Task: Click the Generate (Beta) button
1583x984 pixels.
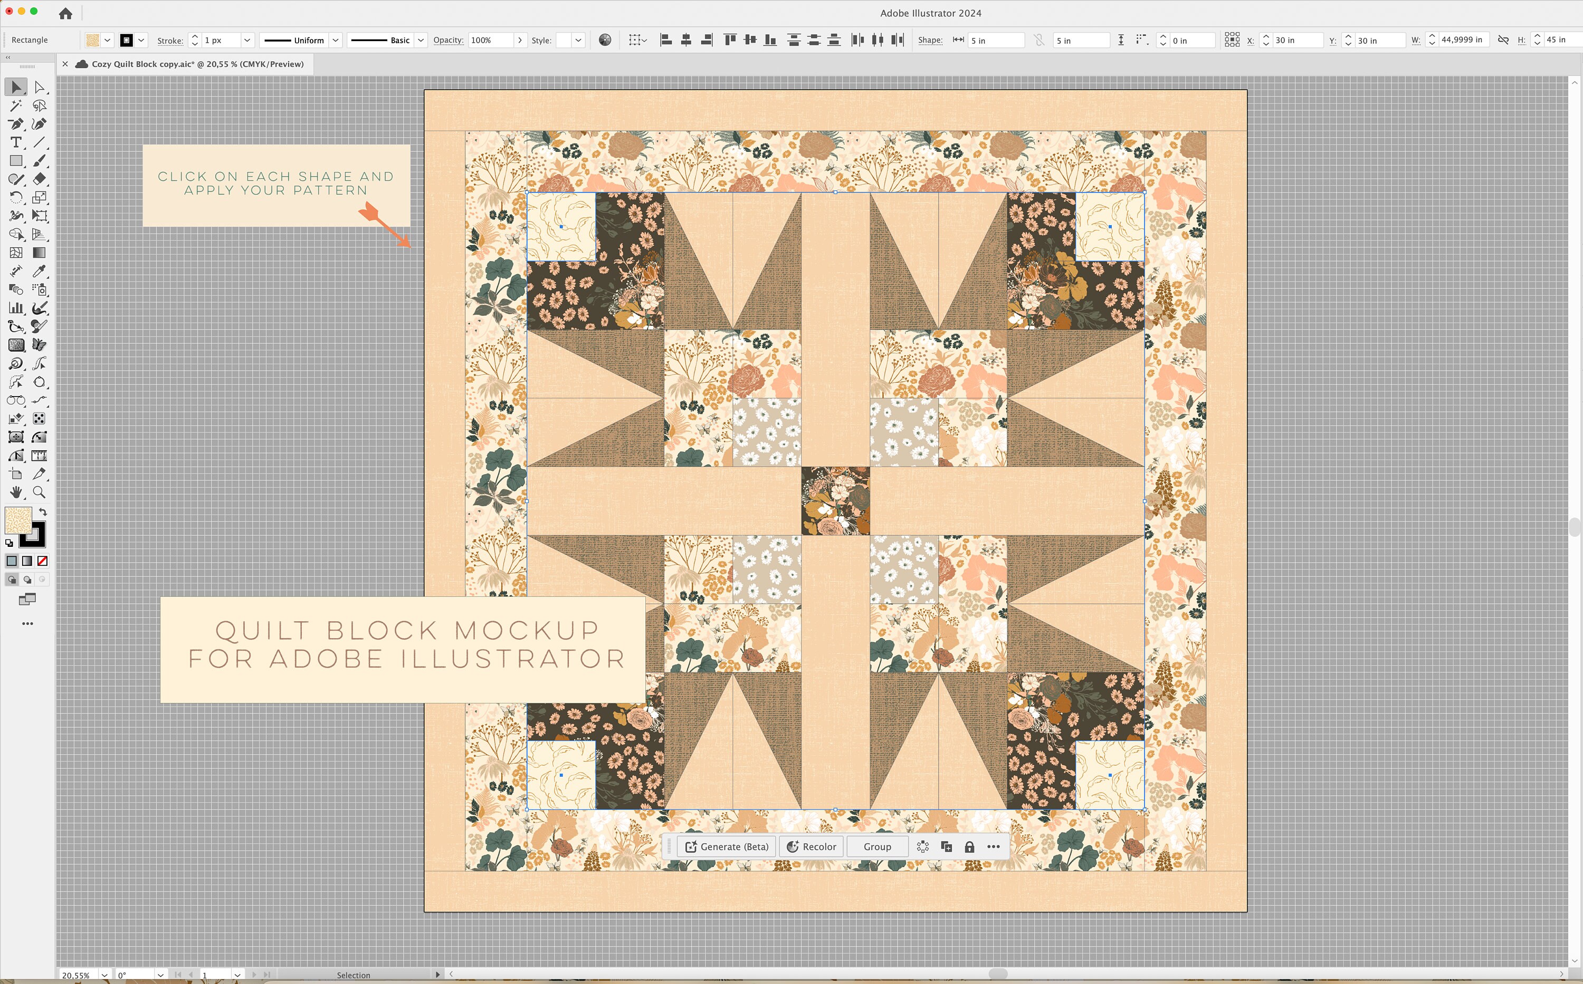Action: point(726,846)
